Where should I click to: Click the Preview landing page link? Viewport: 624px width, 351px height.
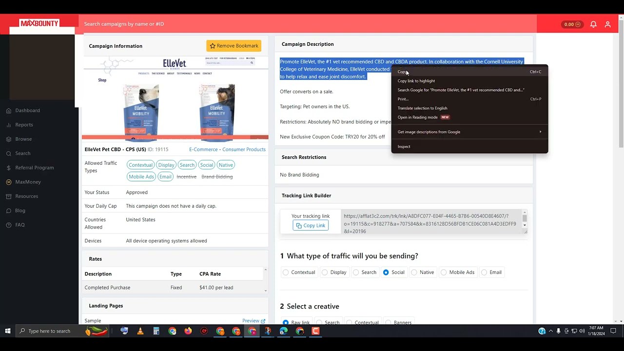coord(251,321)
